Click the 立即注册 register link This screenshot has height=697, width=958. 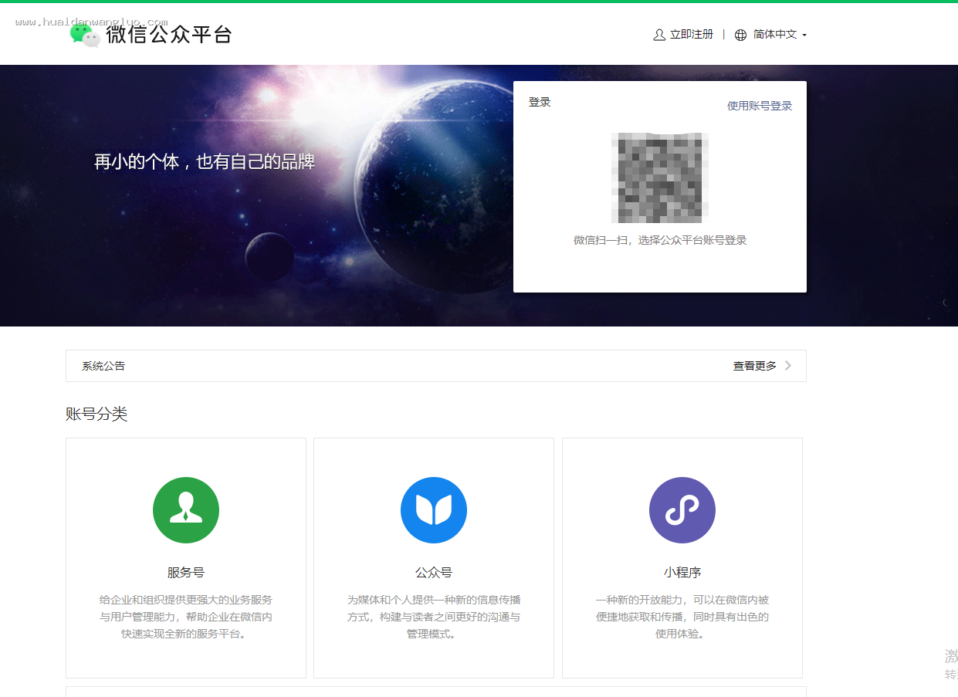(692, 35)
